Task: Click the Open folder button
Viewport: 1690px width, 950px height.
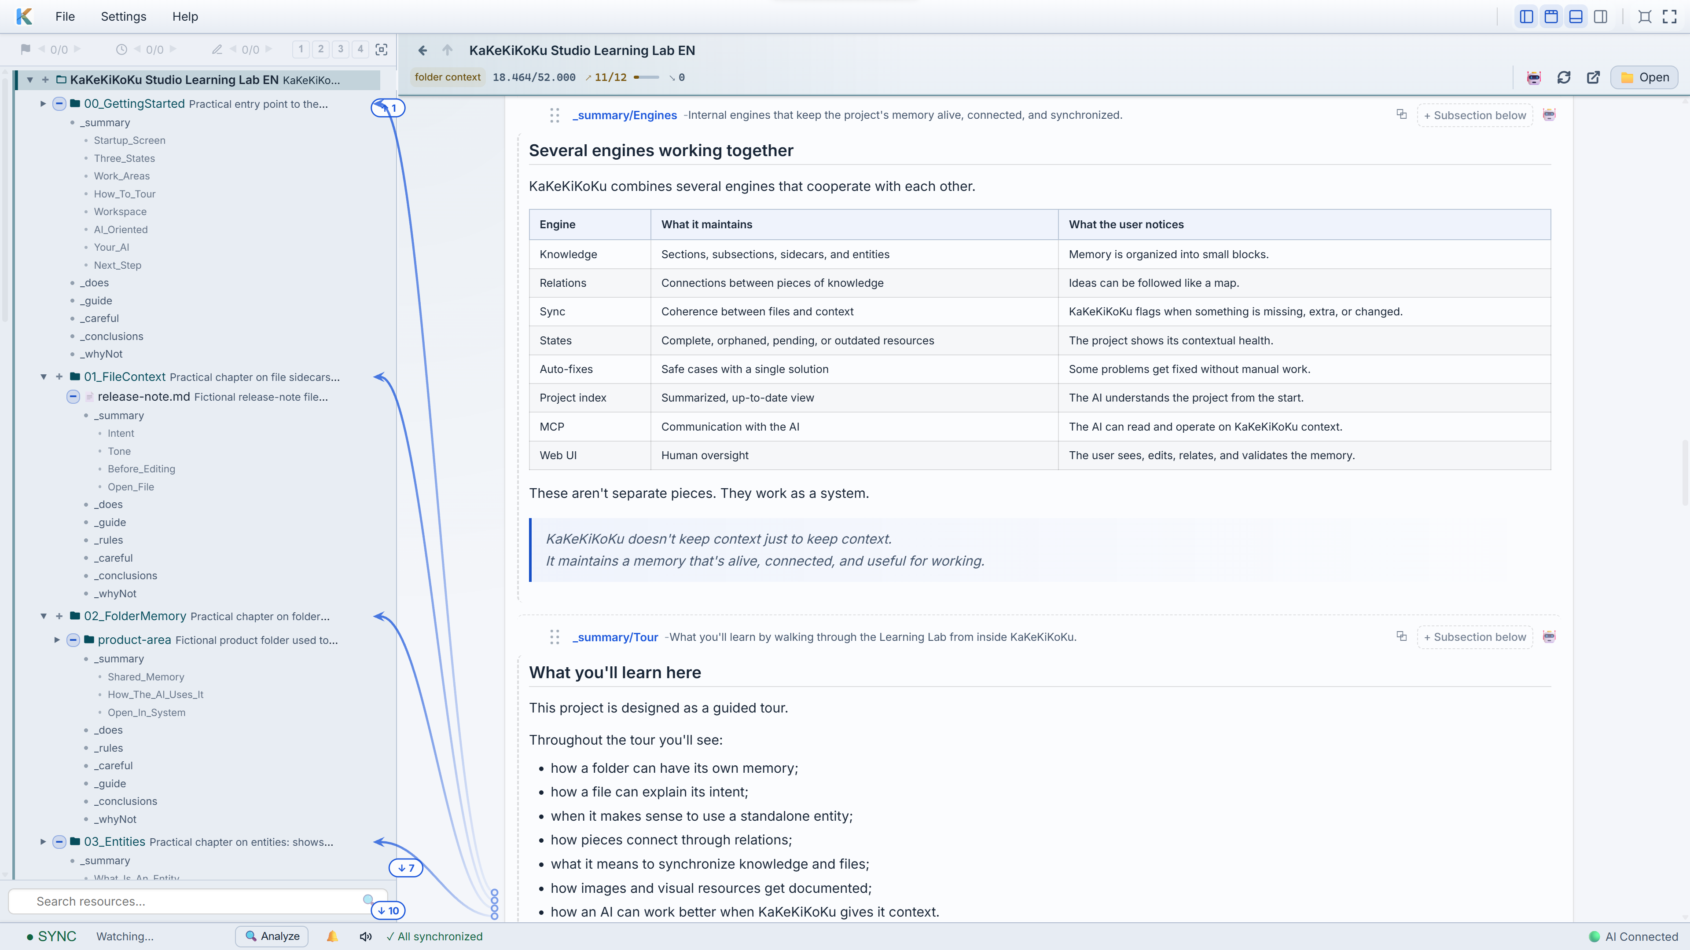Action: point(1644,77)
